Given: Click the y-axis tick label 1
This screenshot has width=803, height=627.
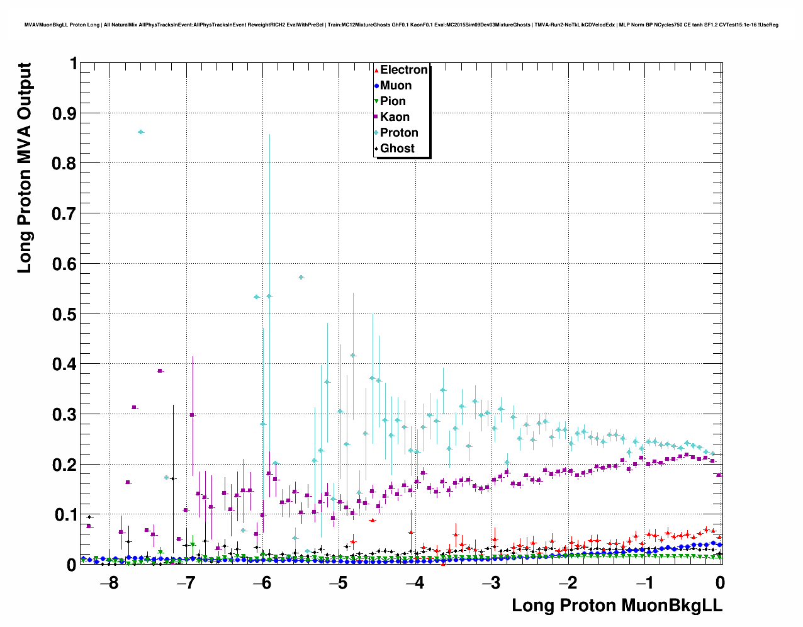Looking at the screenshot, I should point(74,64).
